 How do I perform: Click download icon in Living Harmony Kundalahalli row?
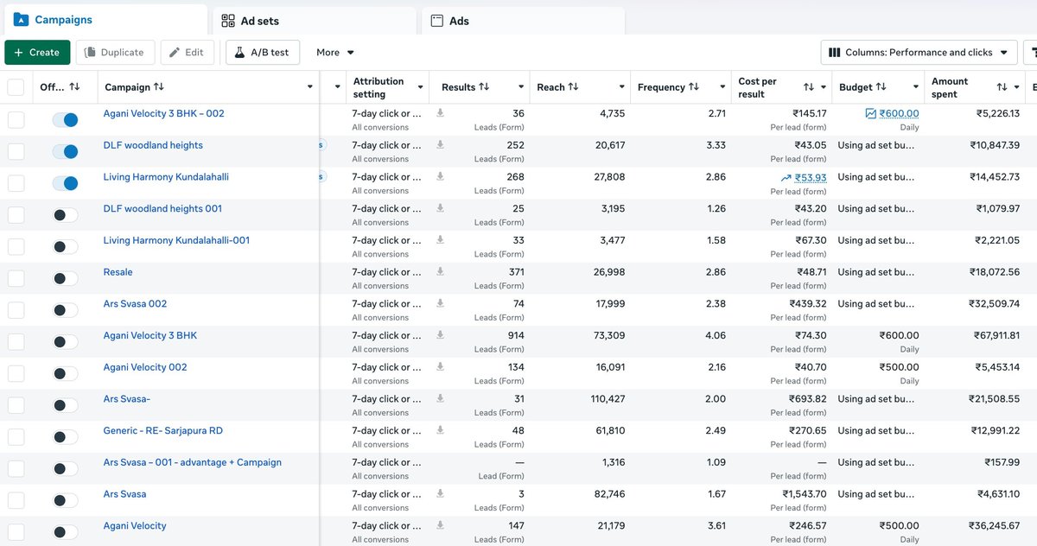440,176
